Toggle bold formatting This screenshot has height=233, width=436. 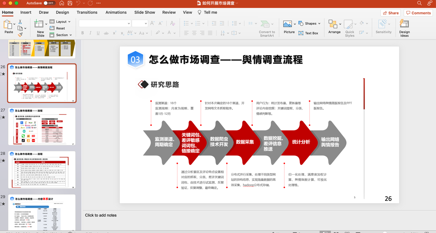coord(82,33)
